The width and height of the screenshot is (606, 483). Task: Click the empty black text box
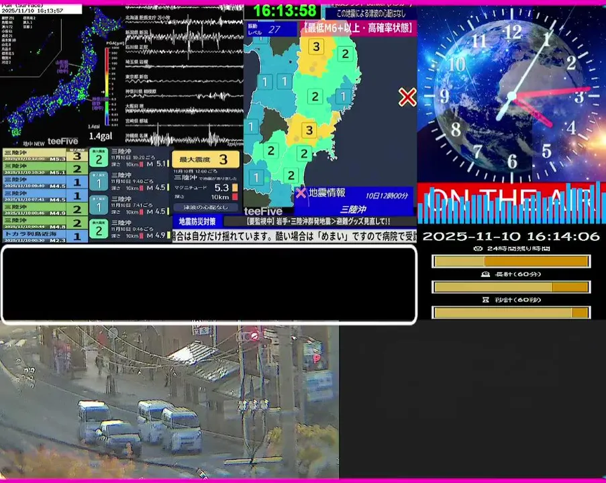(x=209, y=284)
